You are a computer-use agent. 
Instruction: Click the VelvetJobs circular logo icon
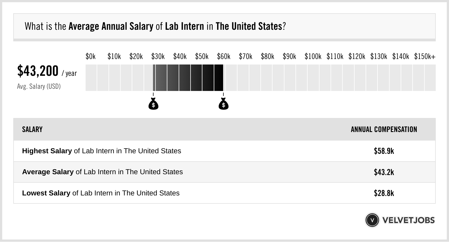[x=372, y=220]
